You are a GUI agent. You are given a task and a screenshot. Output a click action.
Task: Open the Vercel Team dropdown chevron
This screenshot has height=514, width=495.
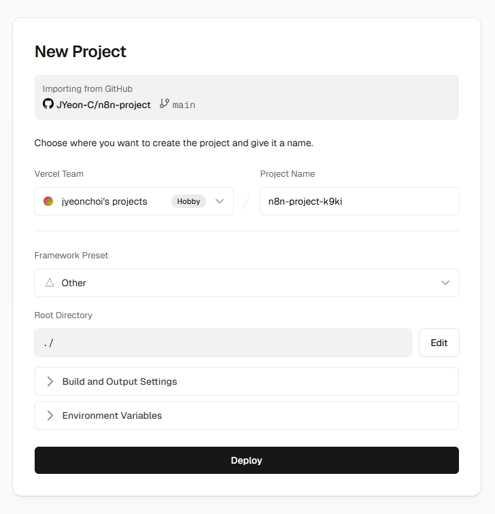click(220, 201)
